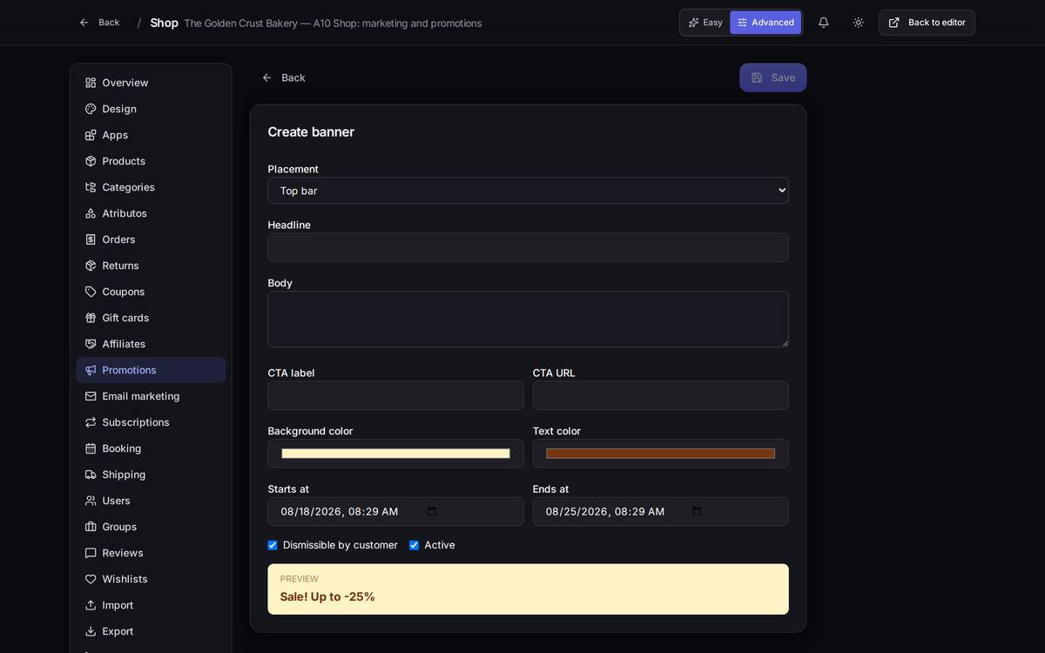Uncheck the Active checkbox
Screen dimensions: 1045x653
point(414,545)
